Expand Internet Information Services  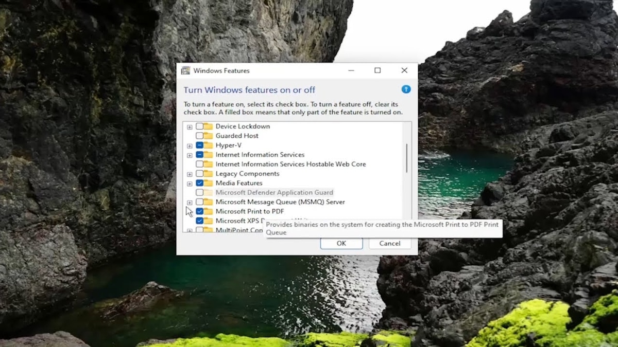[x=190, y=154]
